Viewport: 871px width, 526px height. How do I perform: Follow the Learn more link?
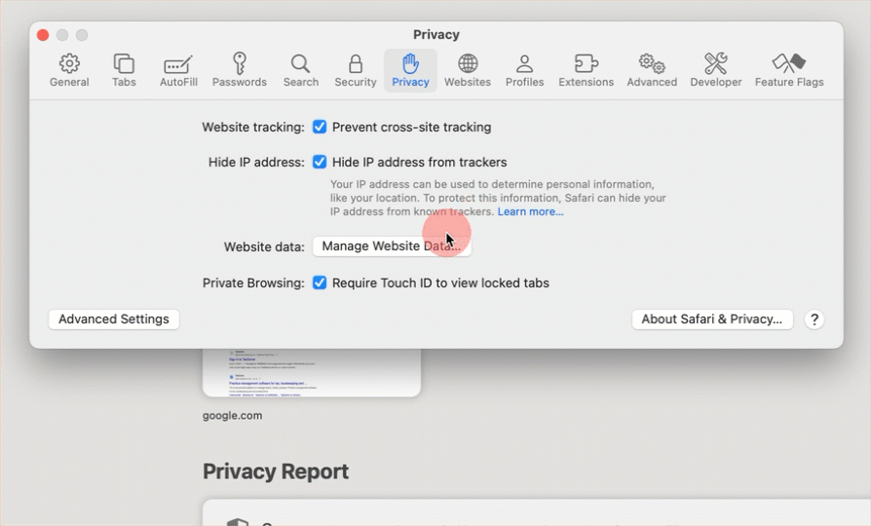530,211
